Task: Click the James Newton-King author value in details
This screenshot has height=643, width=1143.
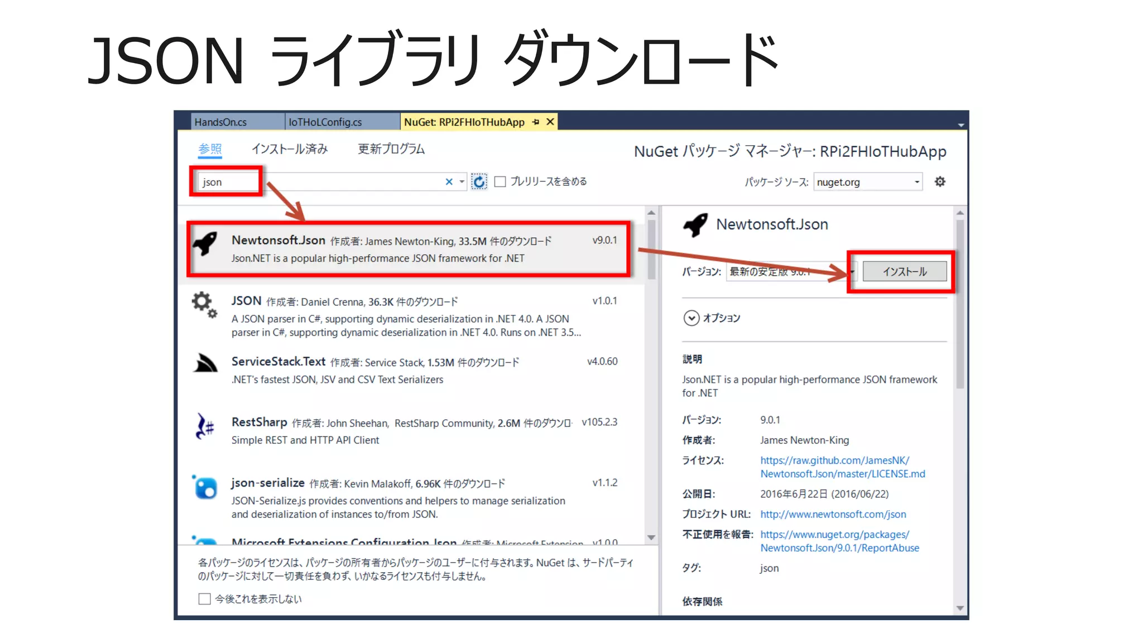Action: tap(804, 440)
